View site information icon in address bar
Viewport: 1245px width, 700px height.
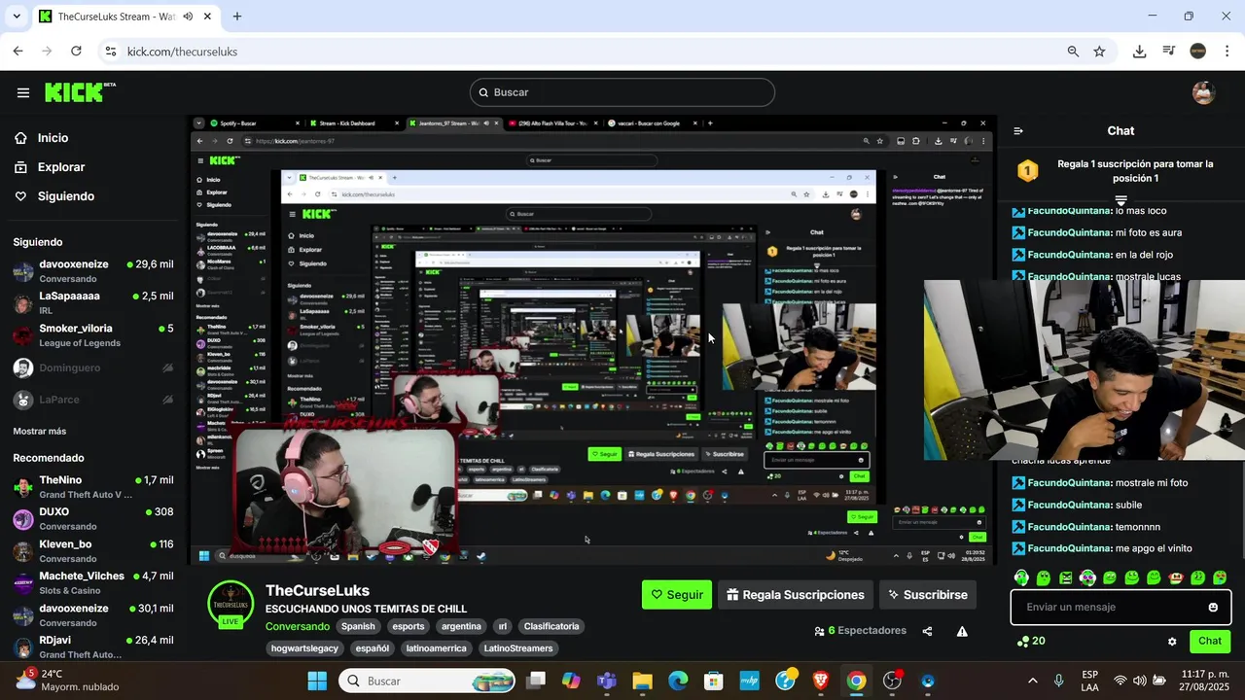(x=111, y=52)
